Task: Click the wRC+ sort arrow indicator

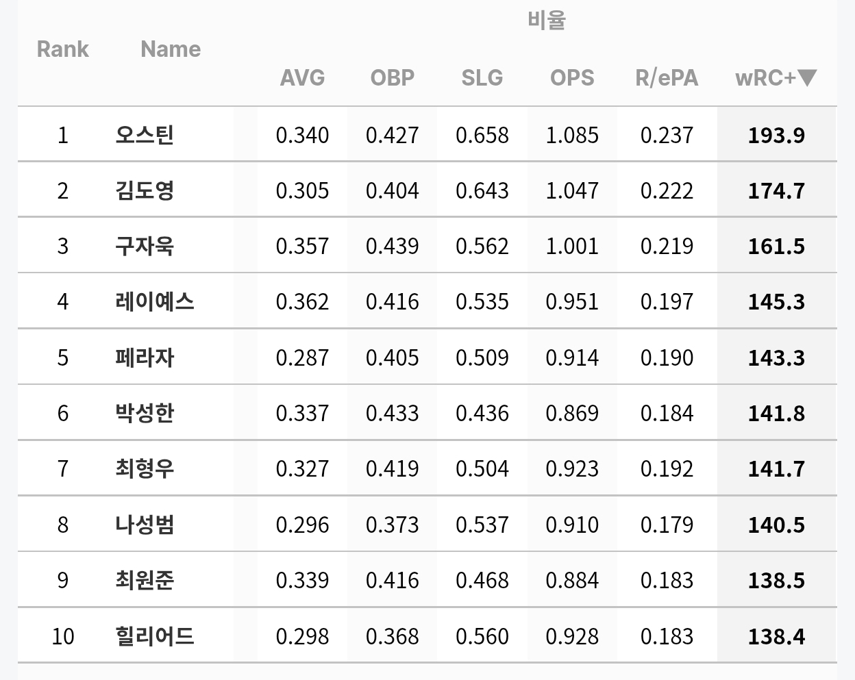Action: coord(808,77)
